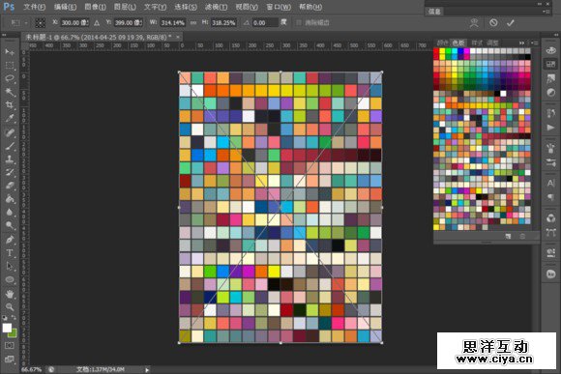Select the Ellipse shape tool
The height and width of the screenshot is (374, 561).
10,279
